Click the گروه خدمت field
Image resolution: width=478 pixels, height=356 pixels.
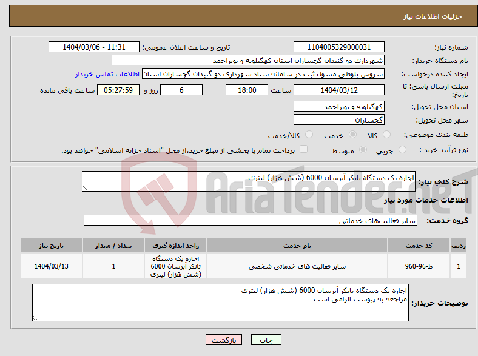coord(251,220)
